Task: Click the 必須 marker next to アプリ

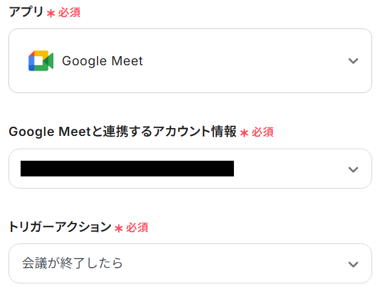Action: point(69,13)
